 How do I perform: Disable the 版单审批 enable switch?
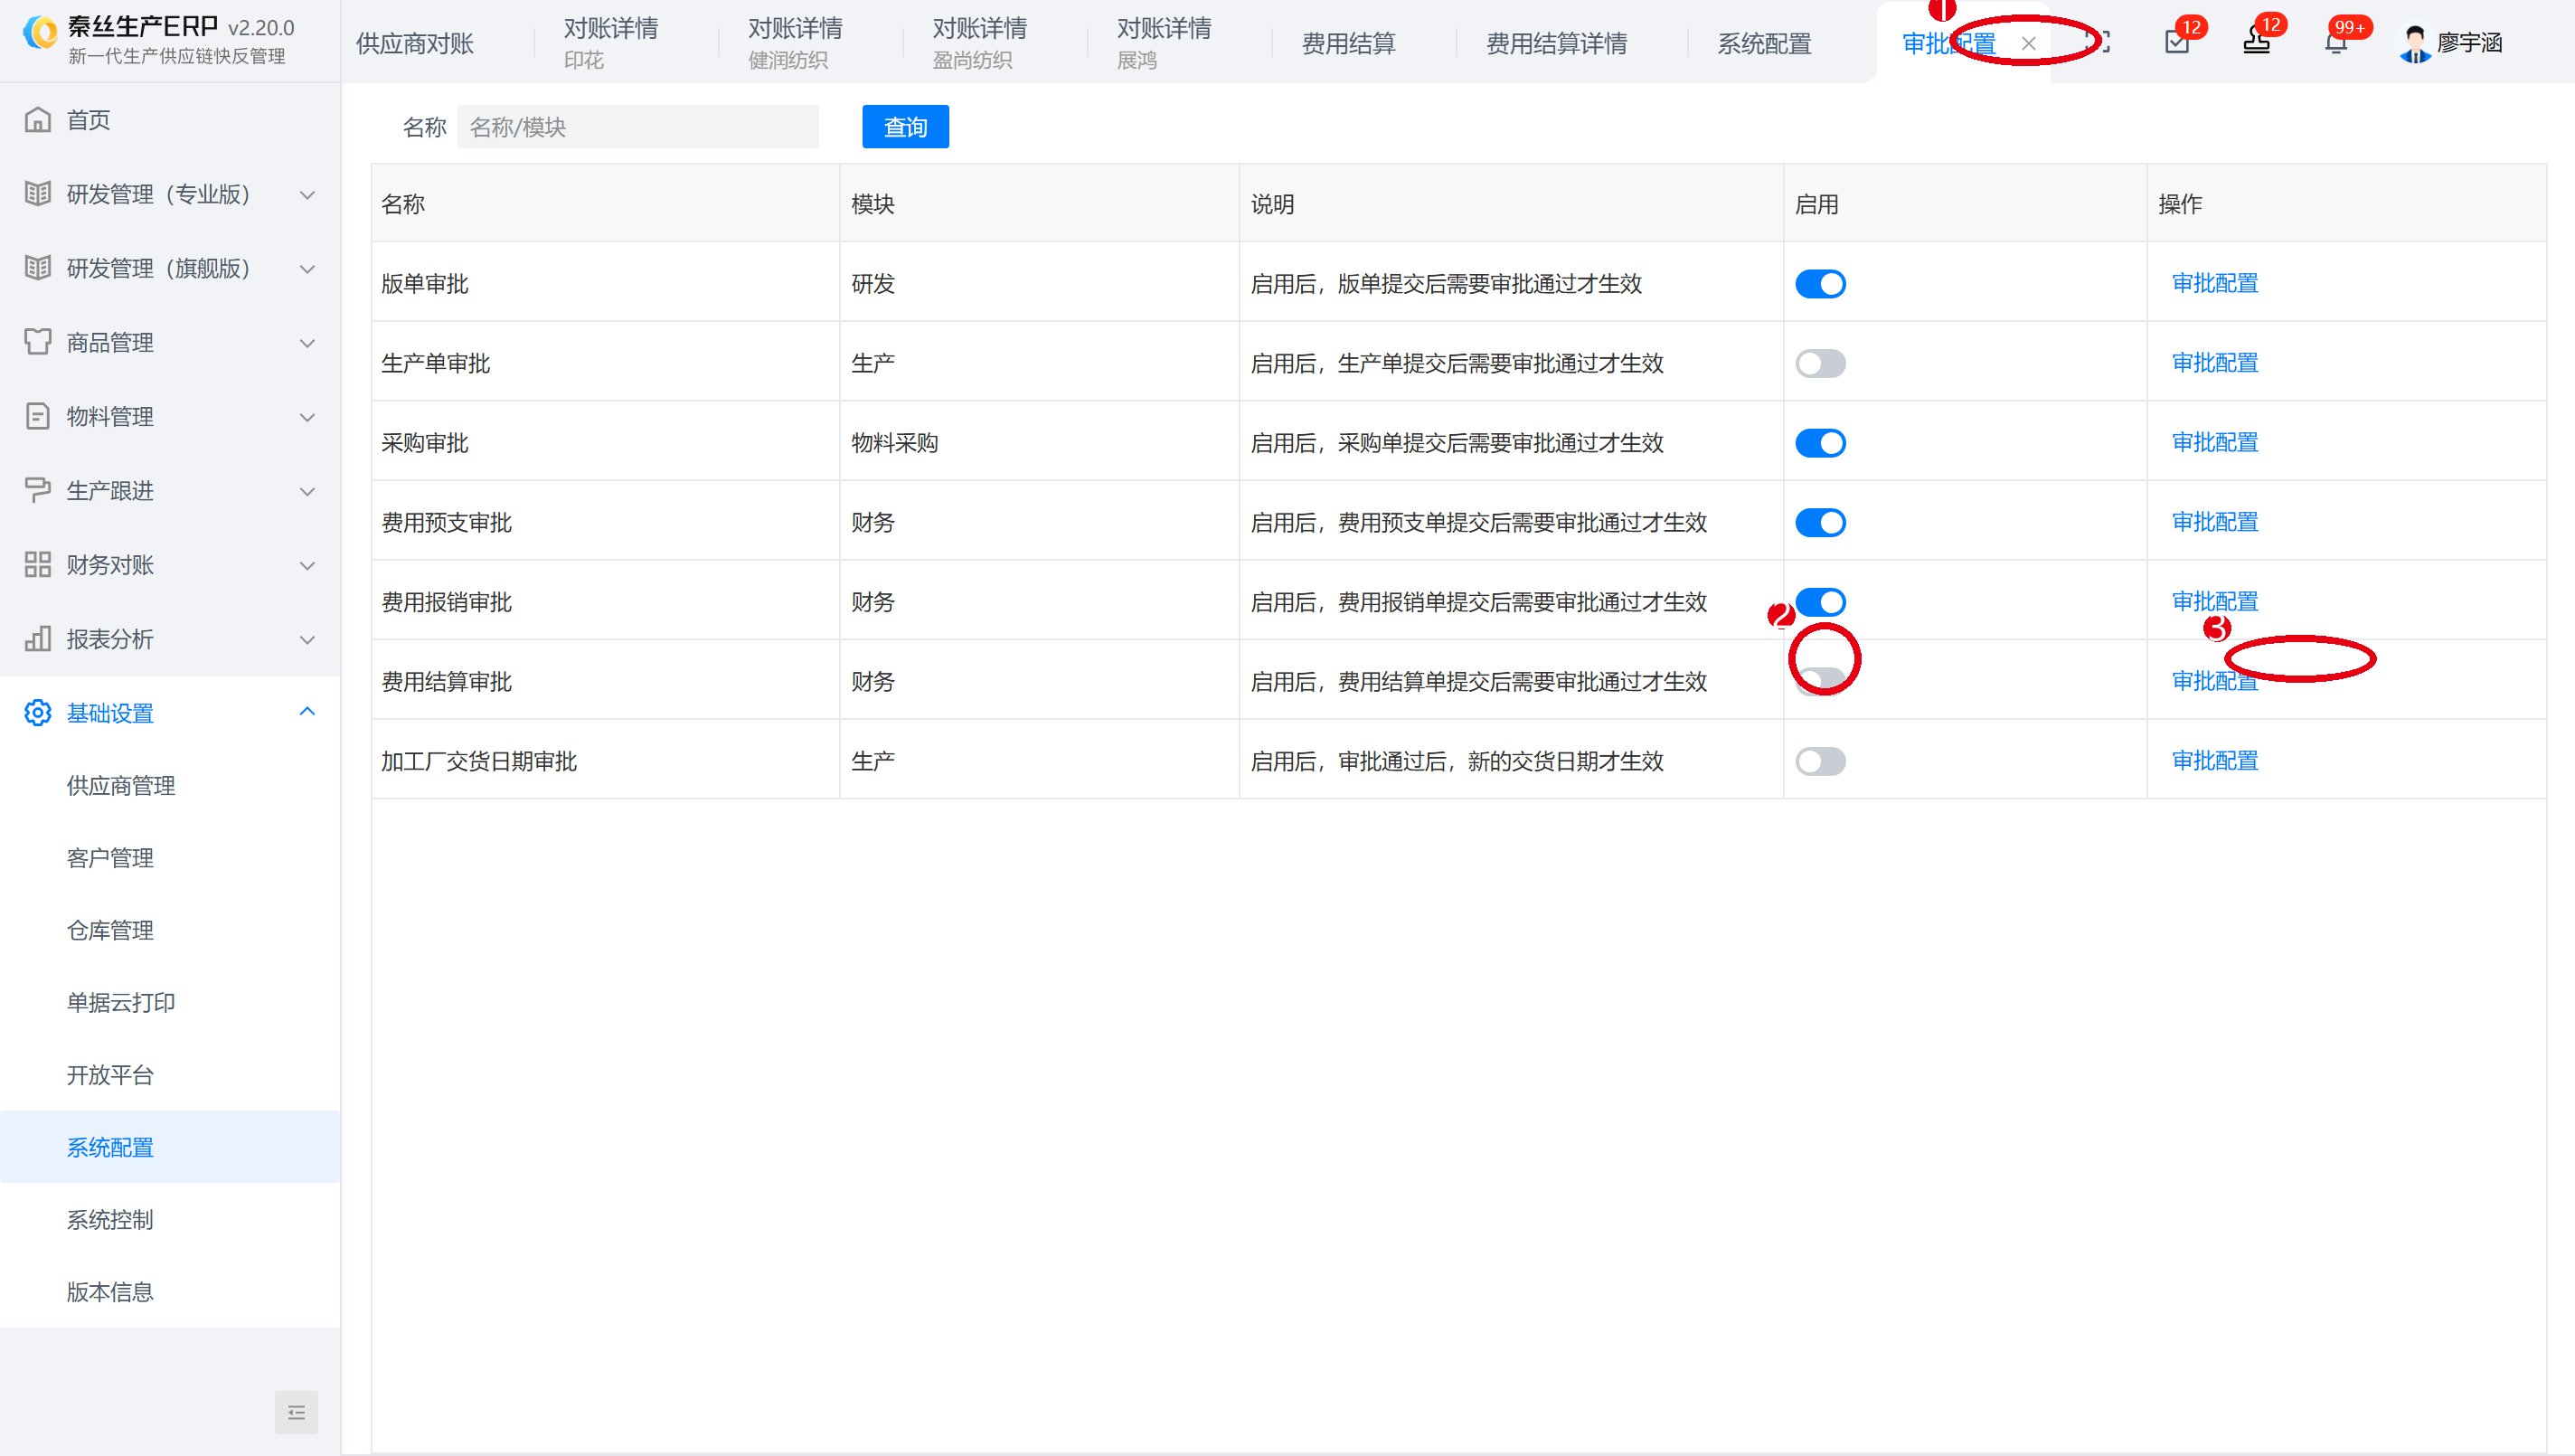[x=1820, y=284]
